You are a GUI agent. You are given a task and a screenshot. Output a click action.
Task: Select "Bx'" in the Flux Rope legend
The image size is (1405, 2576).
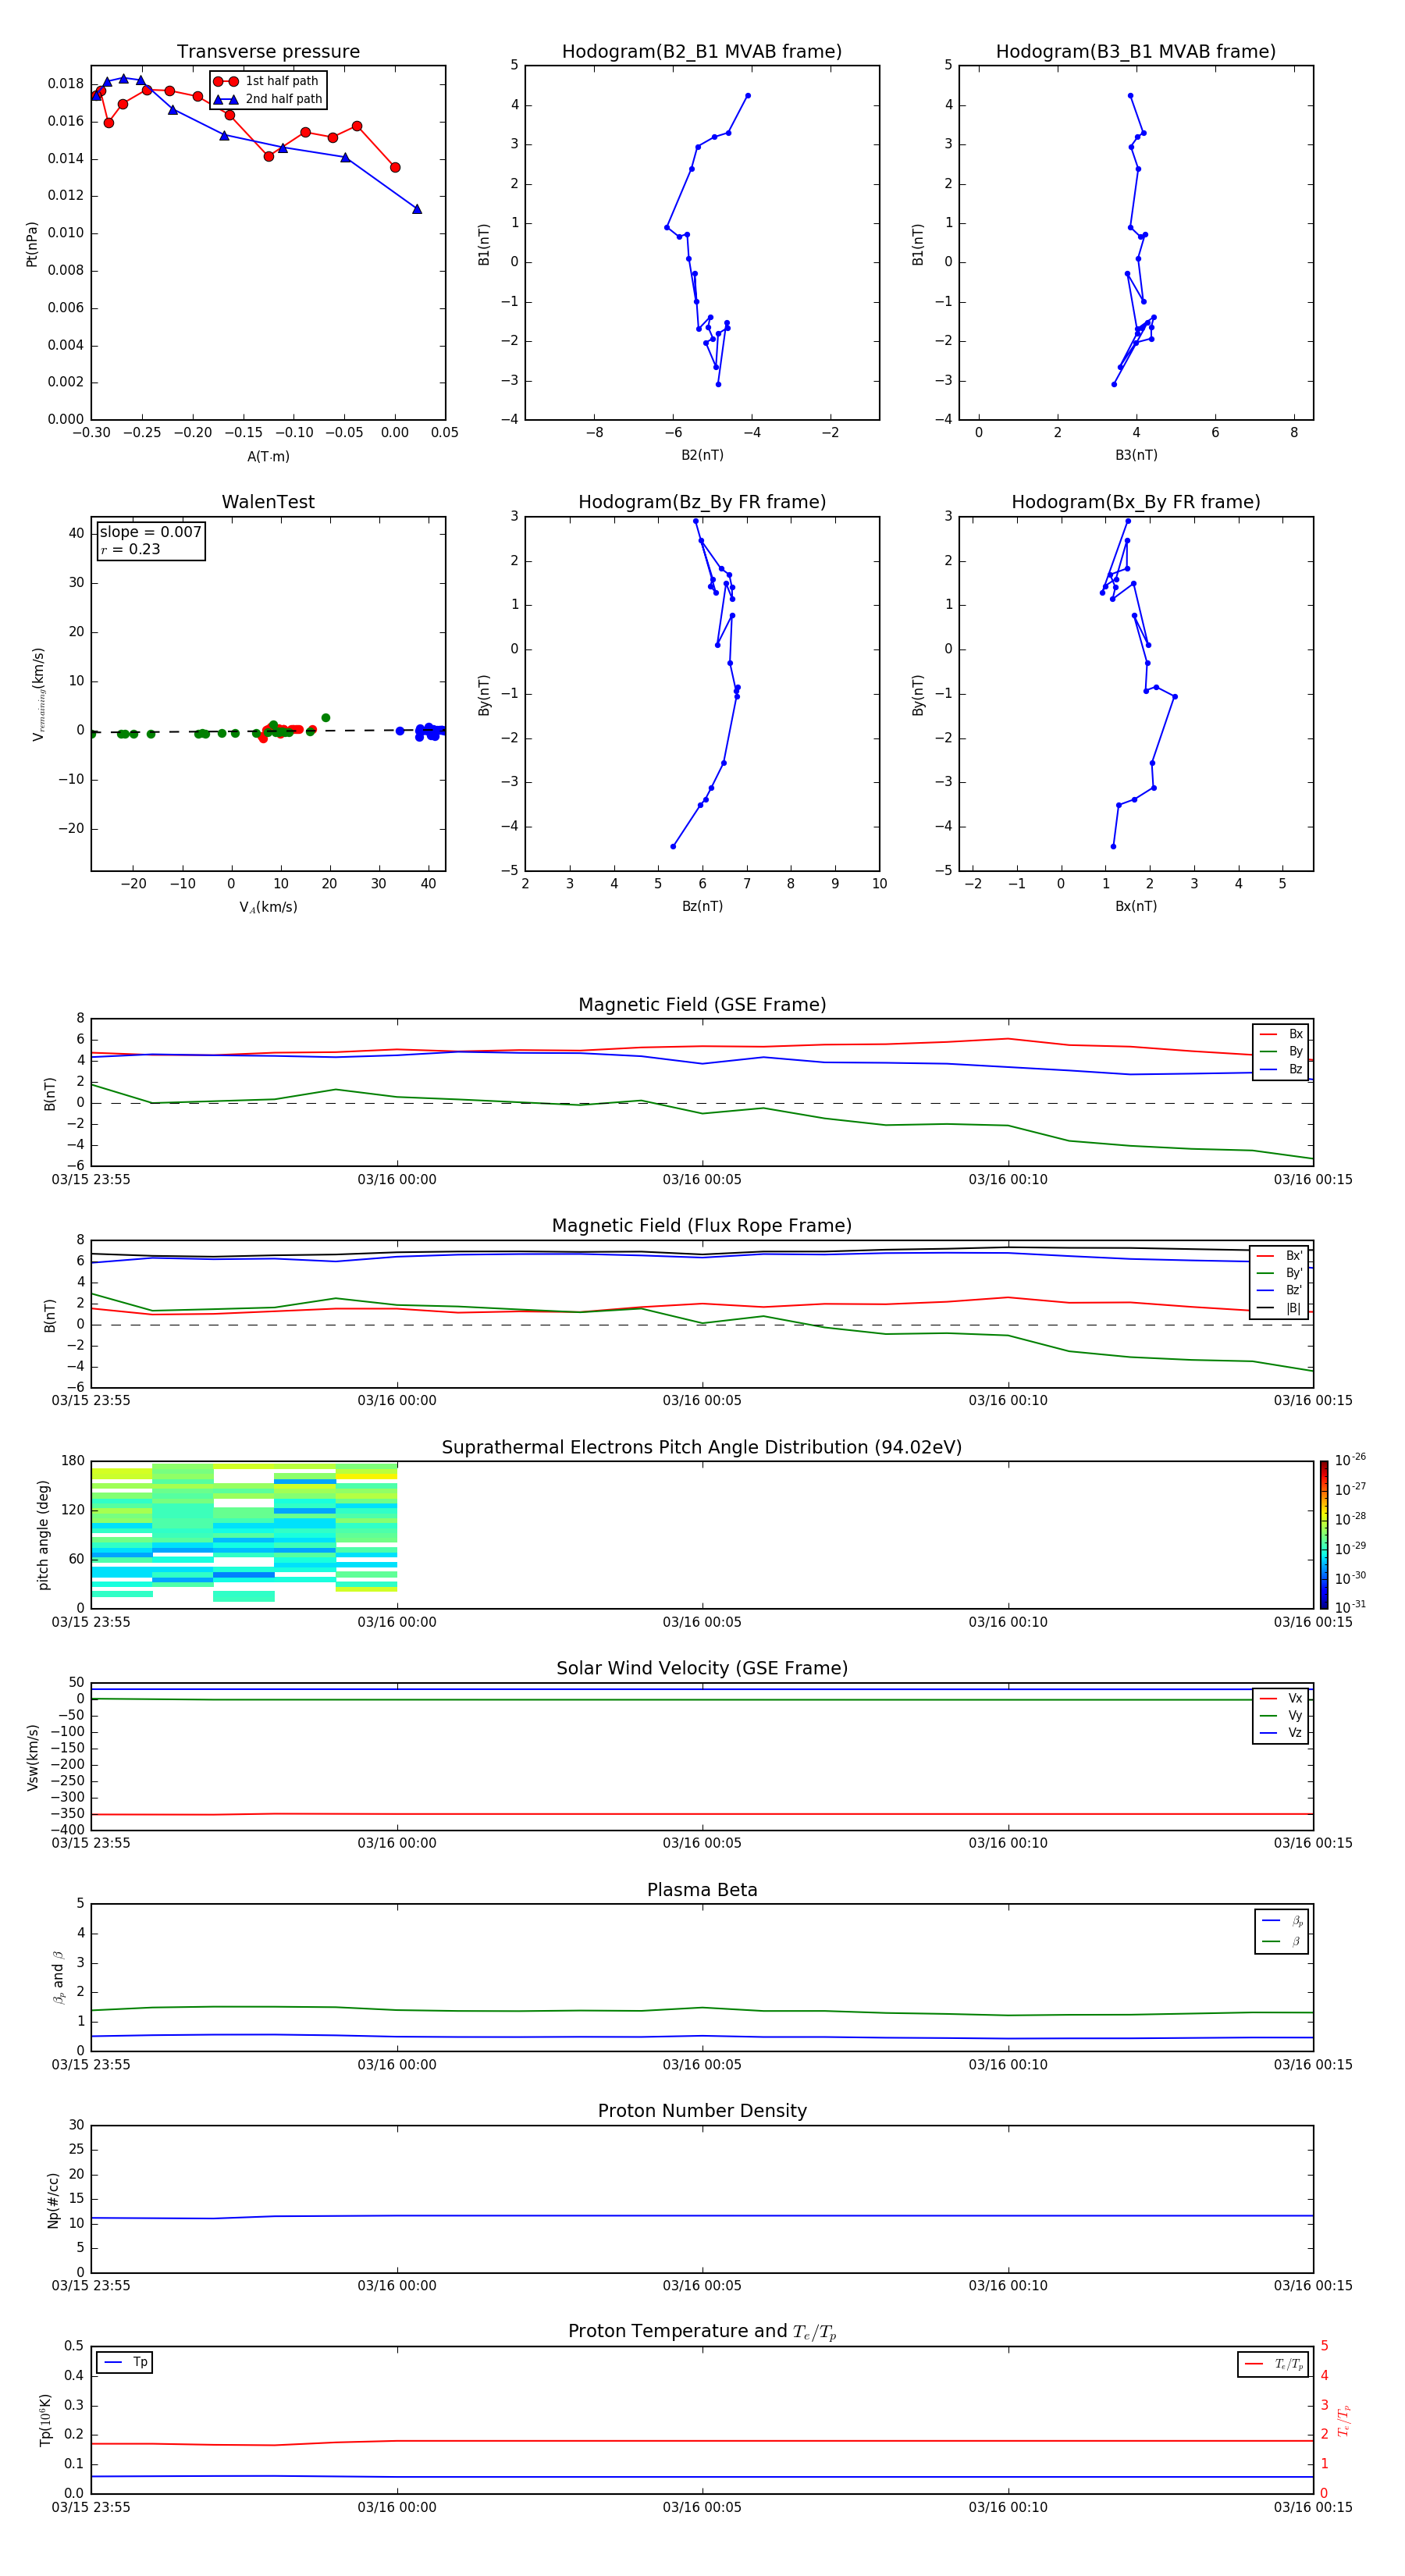(x=1280, y=1256)
